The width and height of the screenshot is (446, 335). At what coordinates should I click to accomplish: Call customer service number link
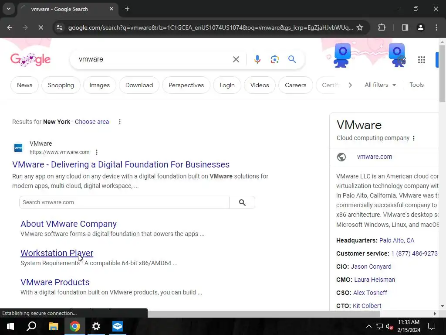click(x=415, y=253)
